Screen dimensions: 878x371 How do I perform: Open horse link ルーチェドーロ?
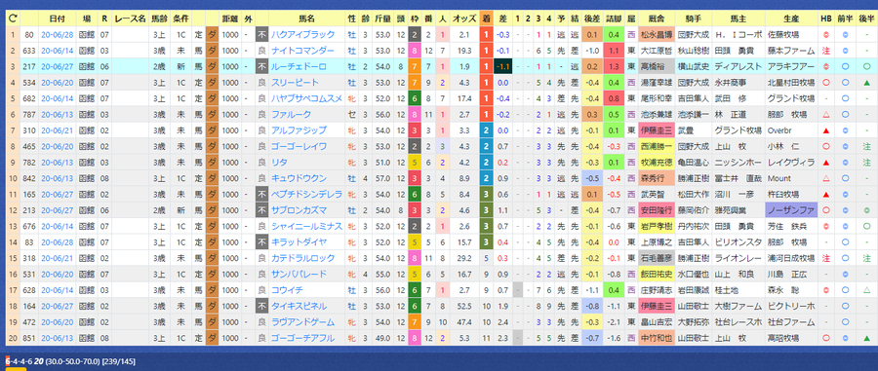(299, 66)
